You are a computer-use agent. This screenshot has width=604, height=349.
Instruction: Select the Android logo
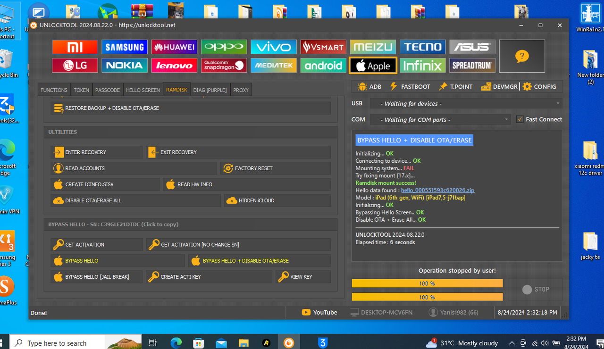[x=323, y=66]
